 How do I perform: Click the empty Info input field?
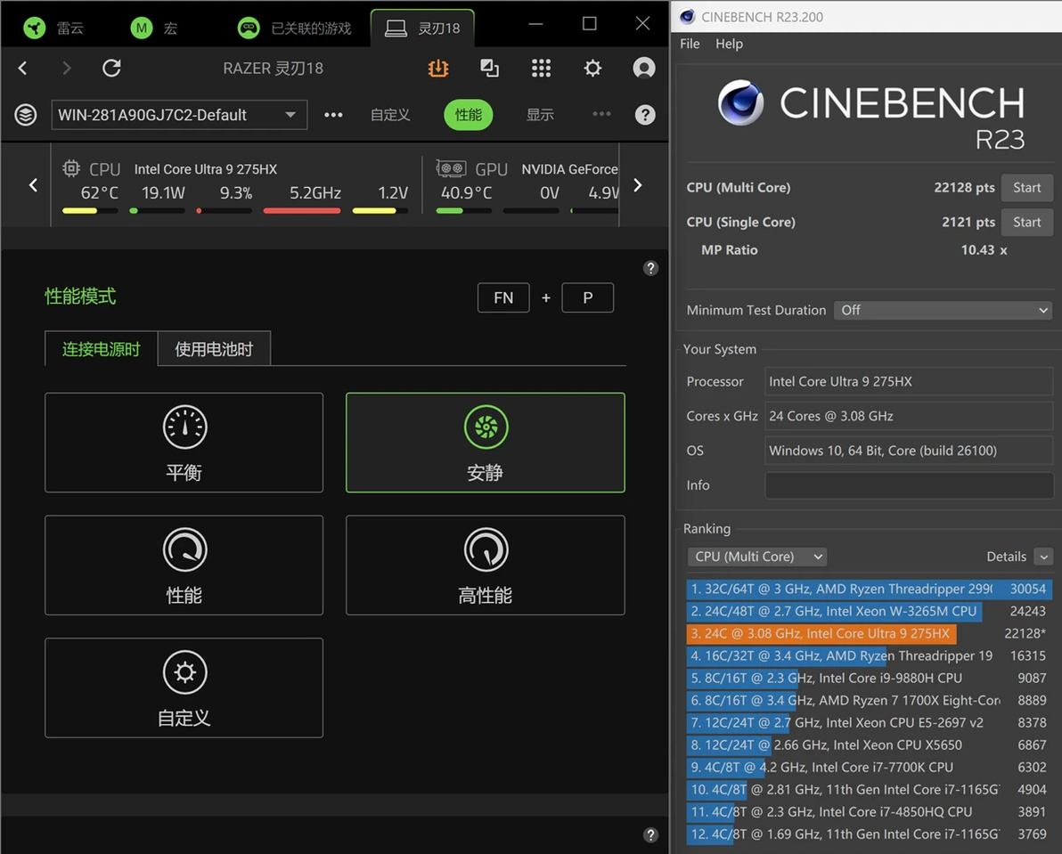click(909, 485)
